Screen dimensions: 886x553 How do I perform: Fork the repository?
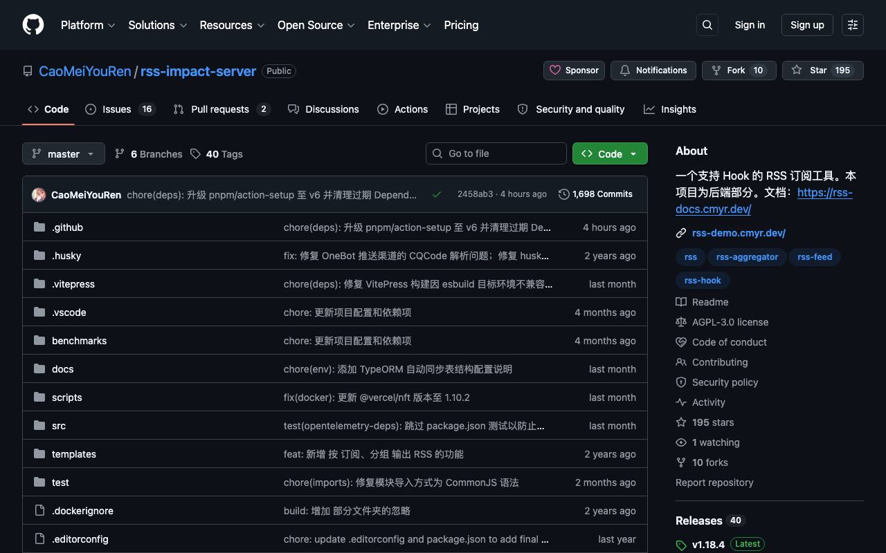(x=739, y=71)
